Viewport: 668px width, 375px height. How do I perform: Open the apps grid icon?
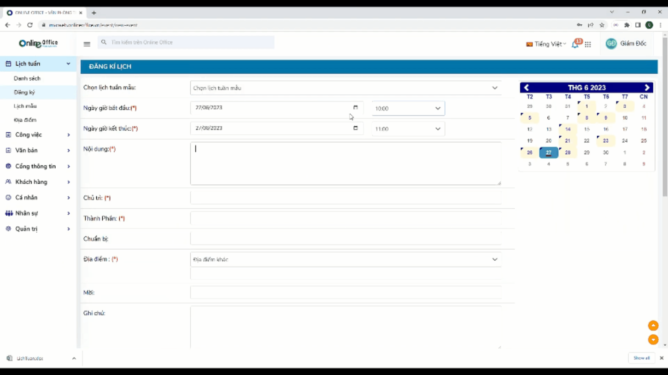(588, 44)
